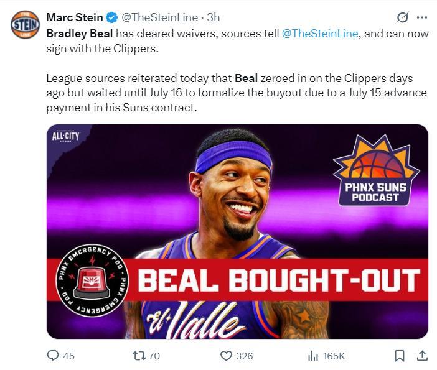Click the share upload icon
The image size is (437, 370).
(421, 356)
